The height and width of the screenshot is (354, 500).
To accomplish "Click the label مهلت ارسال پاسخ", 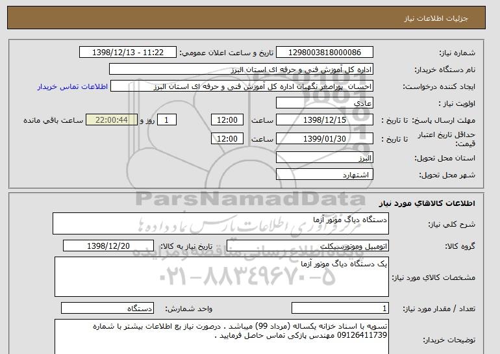I will point(444,120).
